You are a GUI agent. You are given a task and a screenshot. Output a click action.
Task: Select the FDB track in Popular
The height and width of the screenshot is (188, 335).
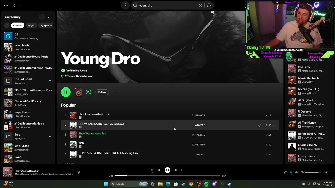click(x=170, y=145)
